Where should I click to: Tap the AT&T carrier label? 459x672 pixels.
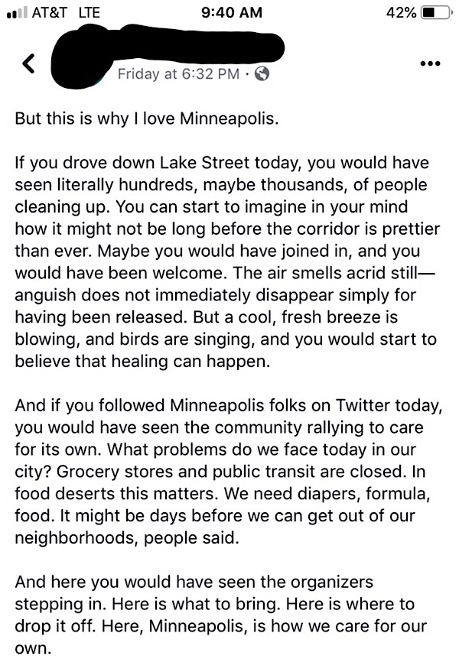click(x=49, y=12)
